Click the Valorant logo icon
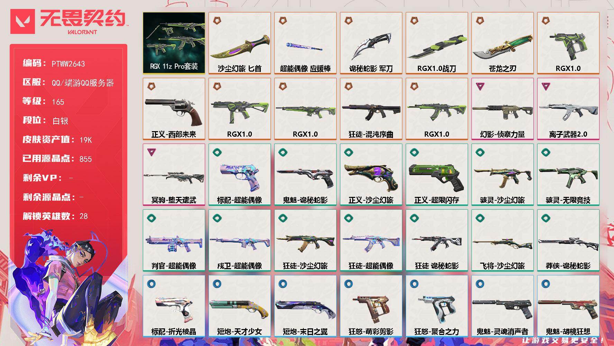This screenshot has height=346, width=614. click(x=22, y=21)
